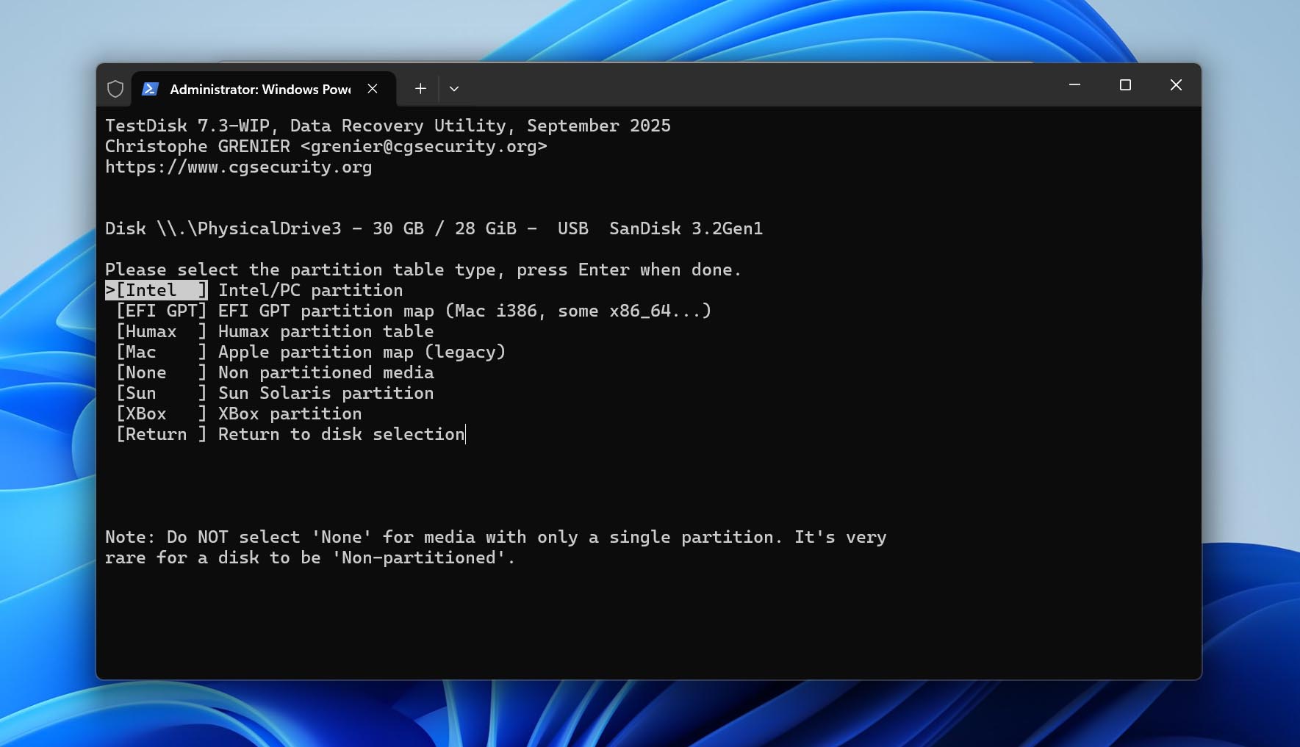Screen dimensions: 1300x747
Task: Select [Return] to disk selection
Action: pos(162,435)
